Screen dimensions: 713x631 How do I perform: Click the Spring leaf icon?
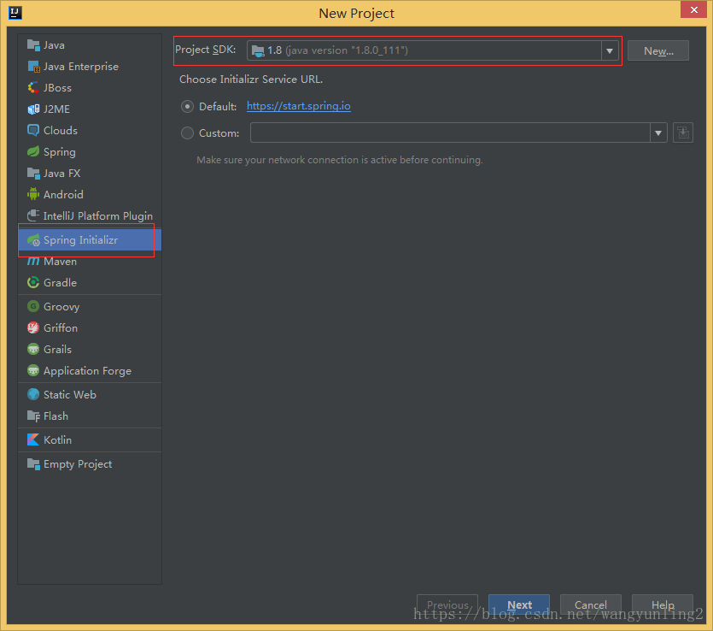[x=33, y=151]
